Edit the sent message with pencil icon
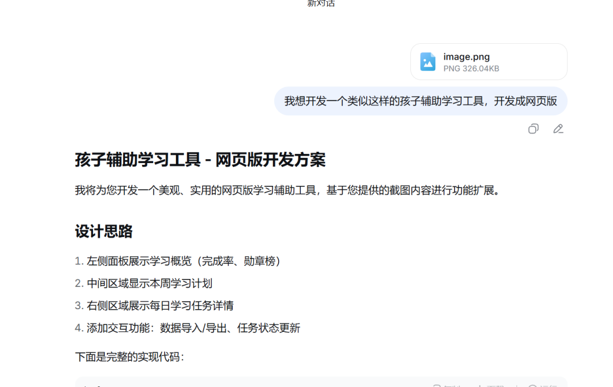This screenshot has height=387, width=613. 558,129
